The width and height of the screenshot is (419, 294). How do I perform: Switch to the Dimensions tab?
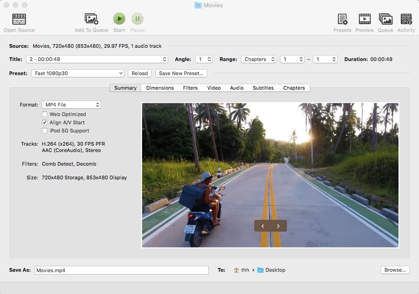tap(160, 88)
